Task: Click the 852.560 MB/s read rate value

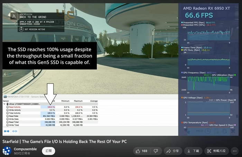Action: (x=49, y=116)
